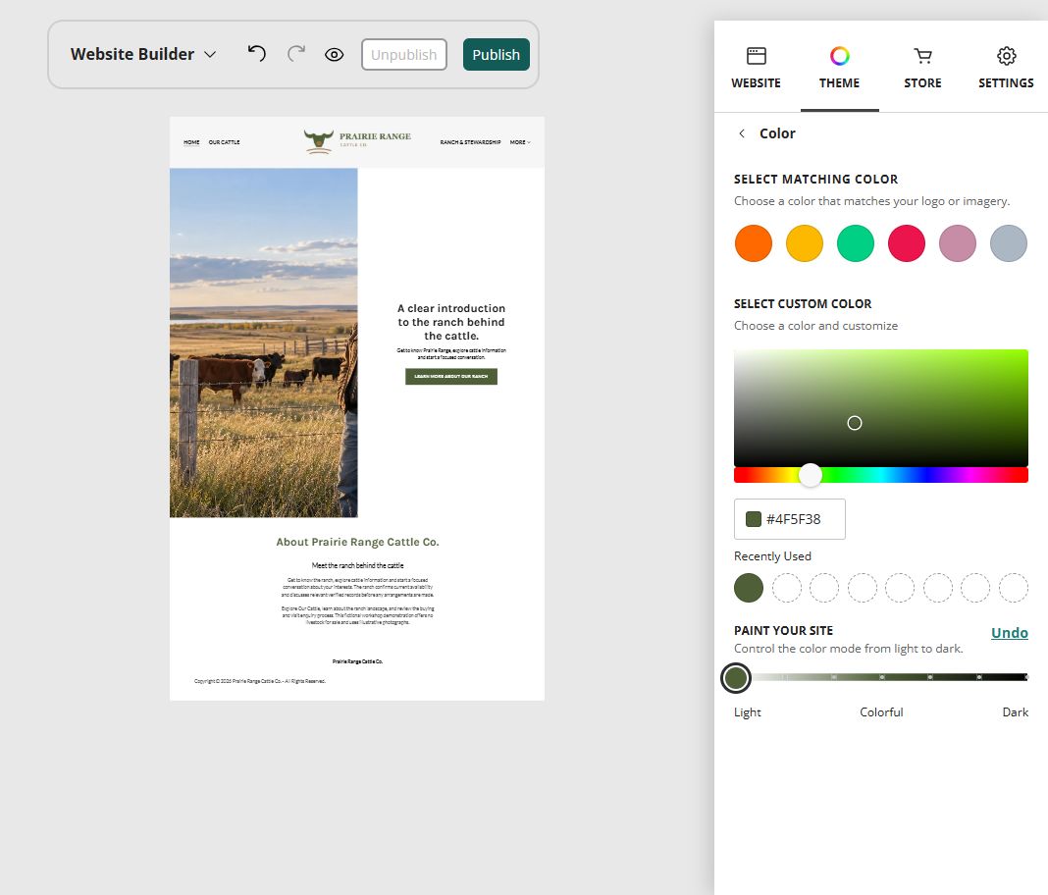Screen dimensions: 1048x895
Task: Click the hue slider handle
Action: [811, 475]
